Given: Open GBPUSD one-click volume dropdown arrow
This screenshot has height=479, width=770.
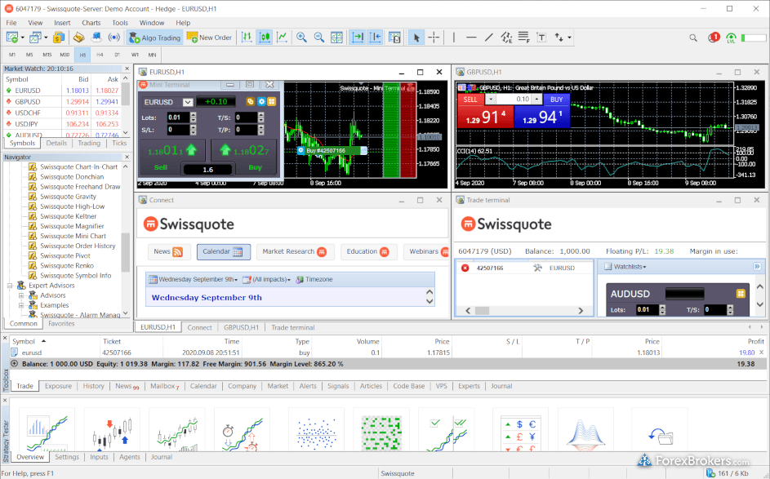Looking at the screenshot, I should point(491,99).
